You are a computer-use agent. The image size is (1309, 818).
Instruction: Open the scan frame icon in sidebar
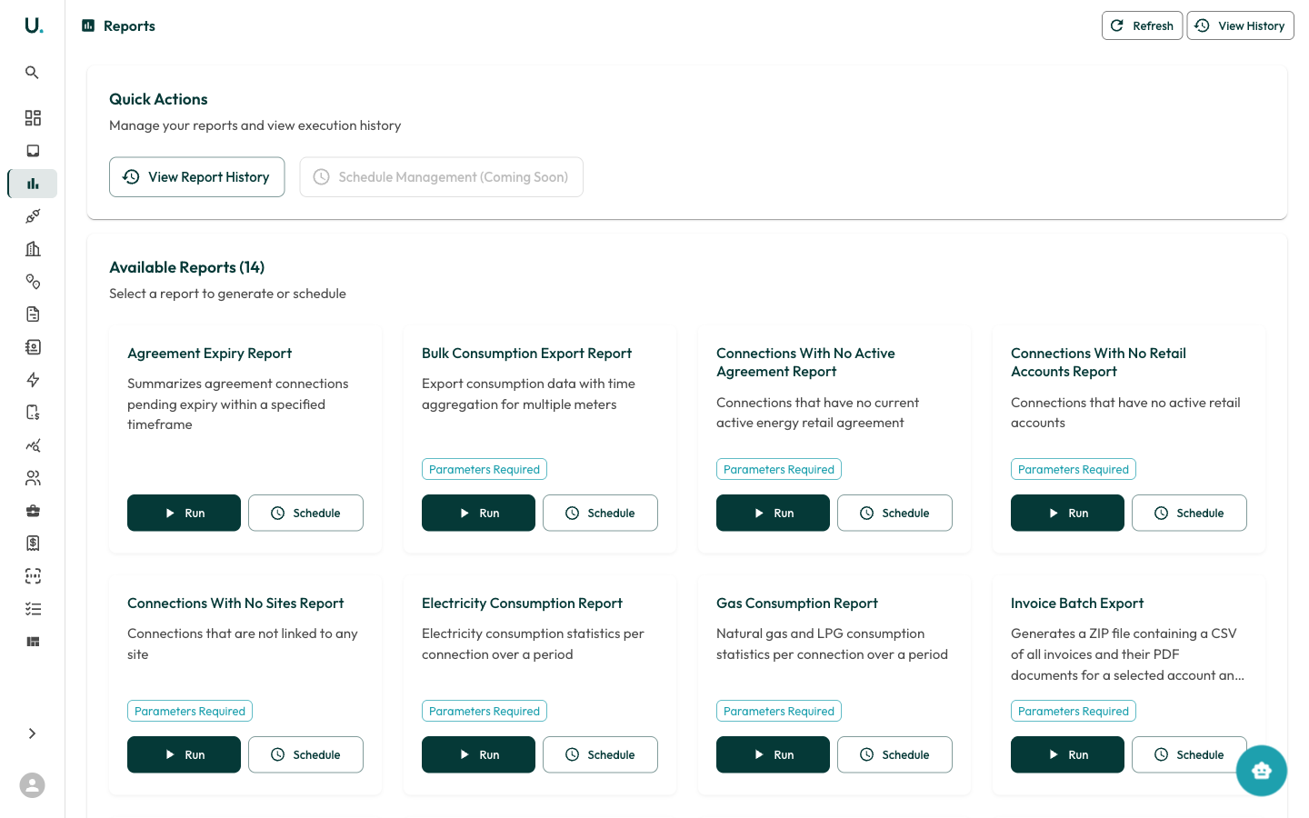click(x=33, y=576)
